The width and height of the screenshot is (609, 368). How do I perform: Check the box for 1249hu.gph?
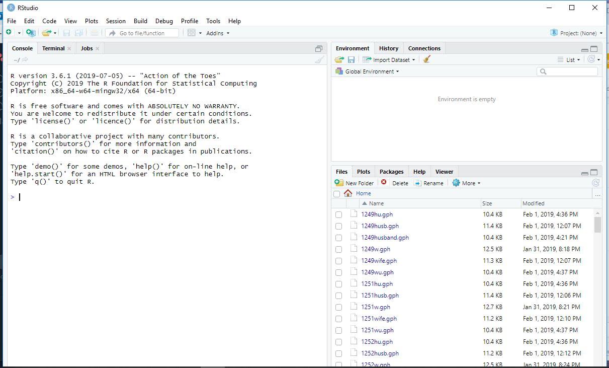tap(338, 214)
